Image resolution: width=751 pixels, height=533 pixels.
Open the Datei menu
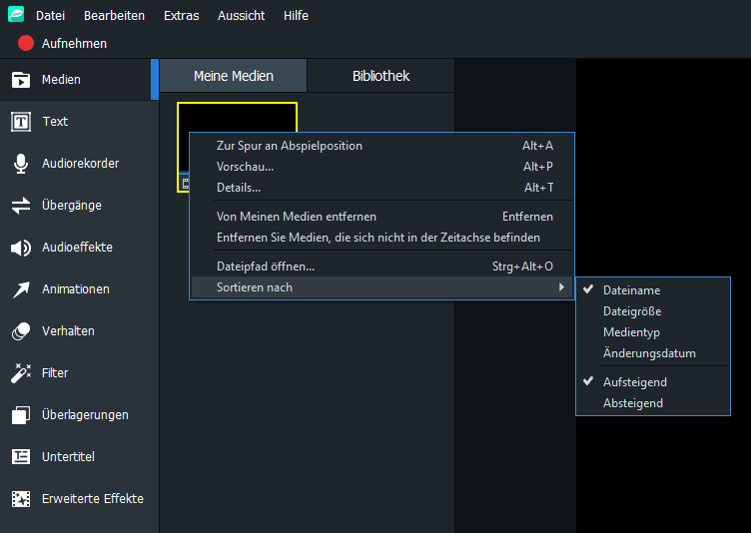click(50, 15)
